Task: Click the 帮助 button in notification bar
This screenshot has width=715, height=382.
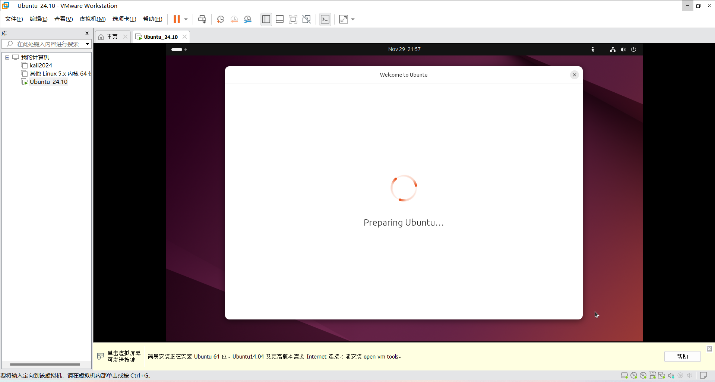Action: tap(682, 356)
